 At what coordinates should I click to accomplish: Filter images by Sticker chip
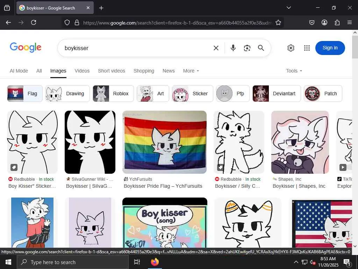coord(193,94)
